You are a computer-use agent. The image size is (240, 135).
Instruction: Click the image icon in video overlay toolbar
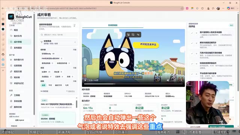pyautogui.click(x=128, y=34)
